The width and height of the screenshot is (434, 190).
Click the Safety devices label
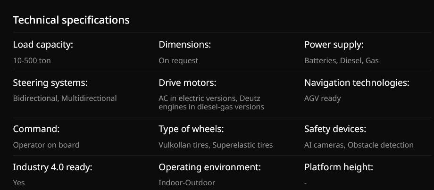[x=335, y=129]
